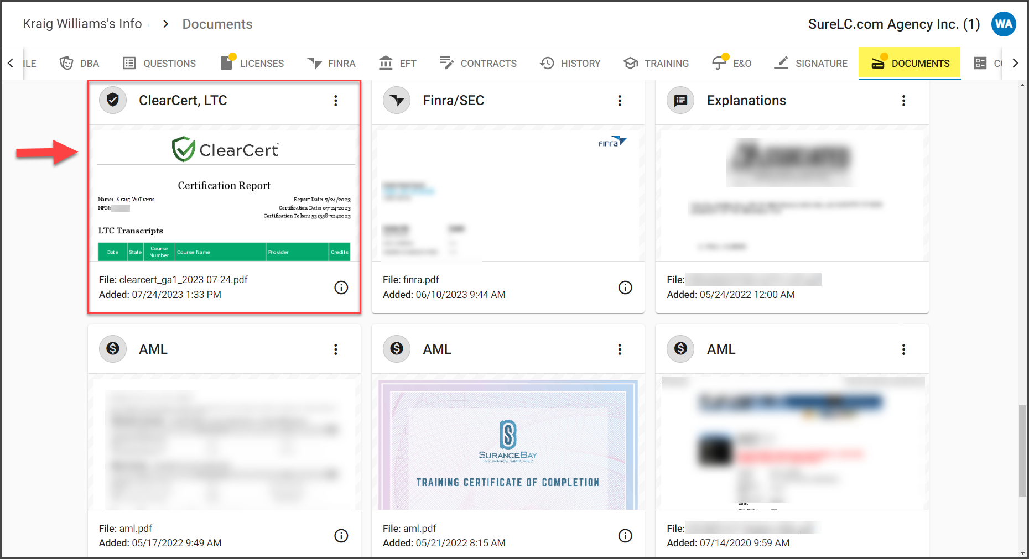Click the dollar icon of AML added 07/14/2020
The width and height of the screenshot is (1029, 559).
coord(680,349)
